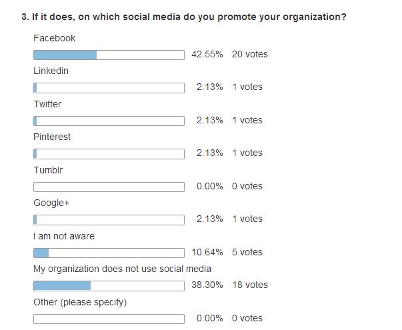The width and height of the screenshot is (402, 330).
Task: Click the Linkedin result bar
Action: (109, 88)
